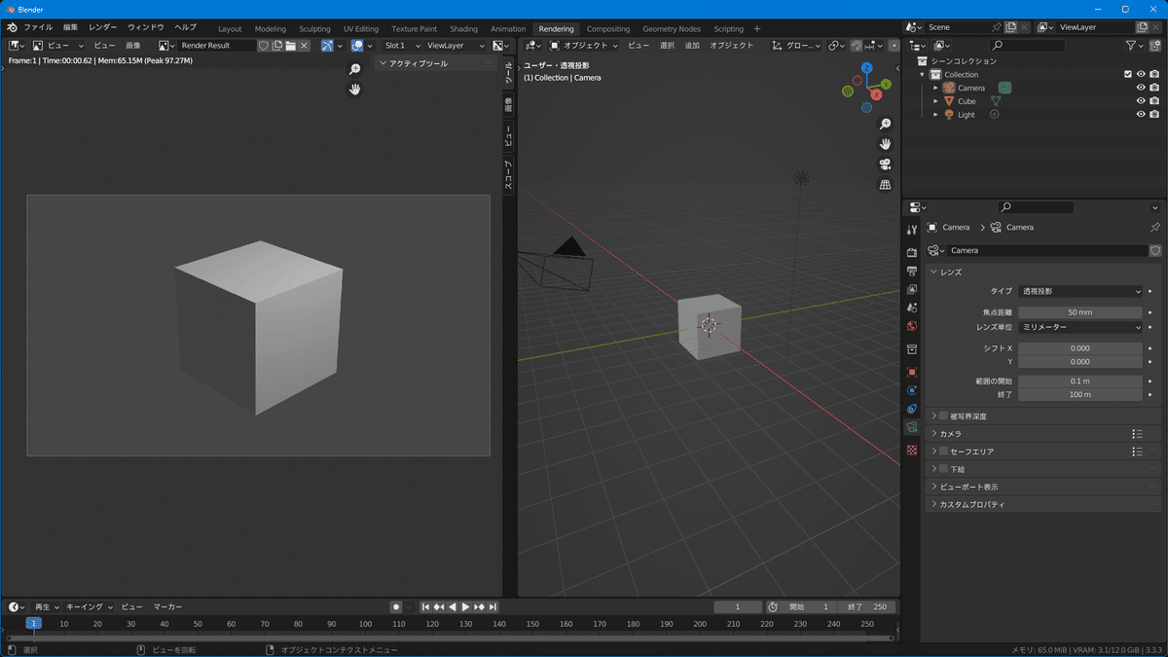Toggle camera view in 3D viewport

point(885,164)
